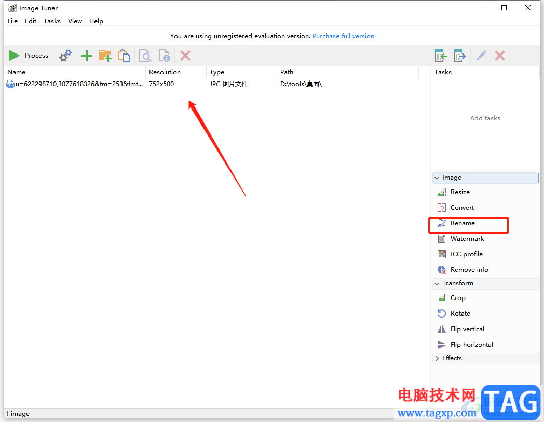Select the Remove info task icon
The width and height of the screenshot is (544, 422).
[441, 269]
